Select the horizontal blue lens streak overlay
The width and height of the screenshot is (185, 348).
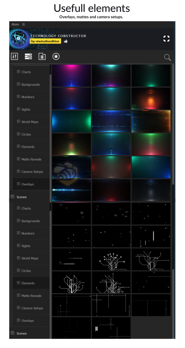71,190
